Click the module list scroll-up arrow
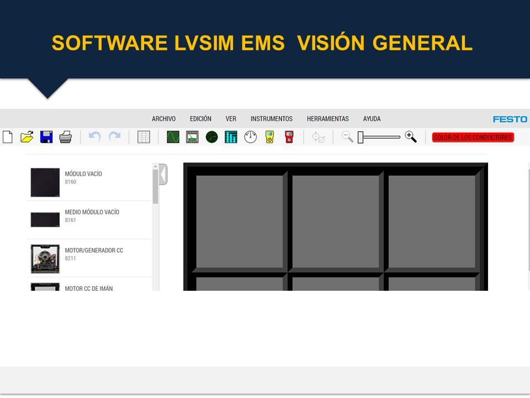530x398 pixels. pyautogui.click(x=156, y=166)
